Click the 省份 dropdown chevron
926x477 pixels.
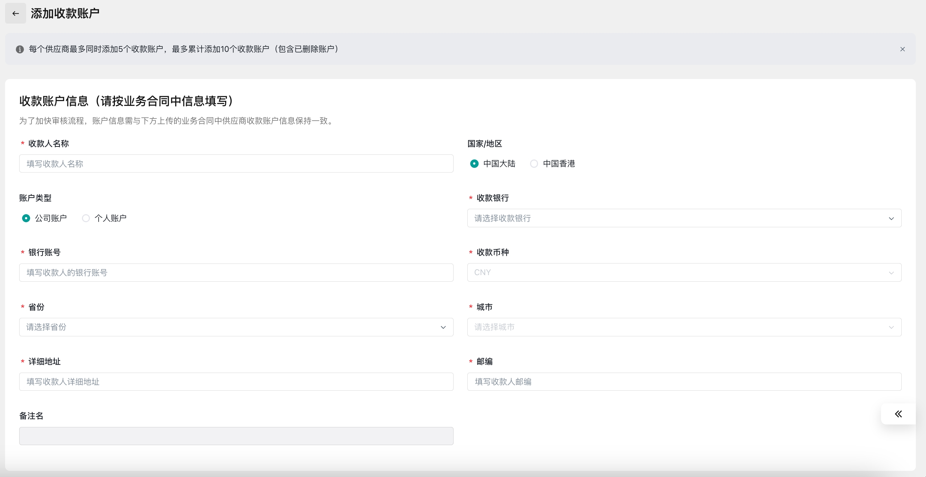click(x=443, y=327)
